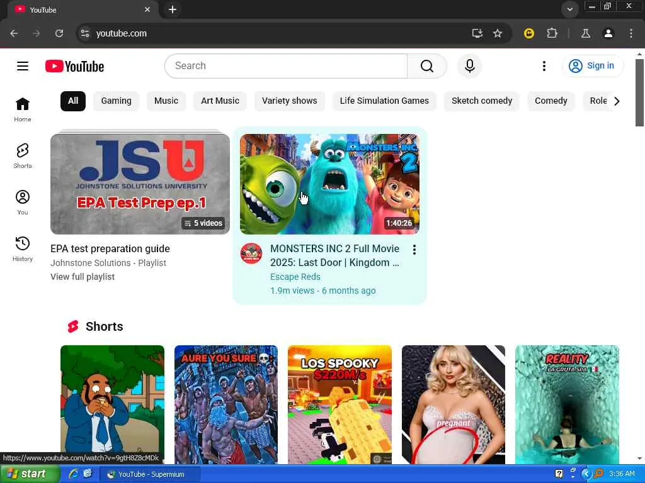Open the EPA Test Prep playlist thumbnail

click(x=140, y=184)
